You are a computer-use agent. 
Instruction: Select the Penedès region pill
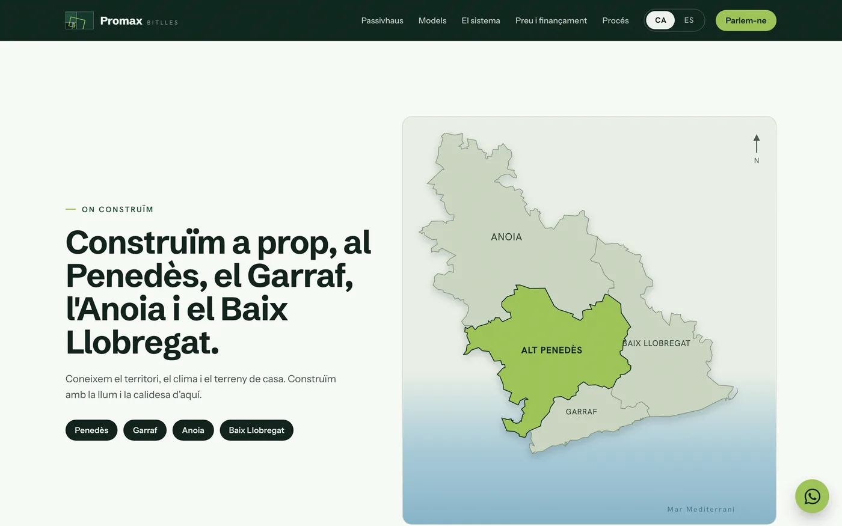tap(91, 430)
